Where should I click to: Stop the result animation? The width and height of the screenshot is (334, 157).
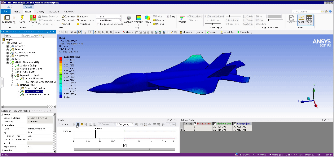click(82, 124)
